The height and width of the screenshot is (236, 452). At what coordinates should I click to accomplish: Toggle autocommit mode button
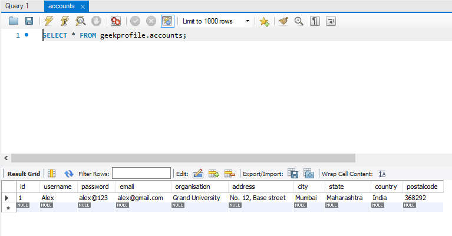tap(167, 21)
